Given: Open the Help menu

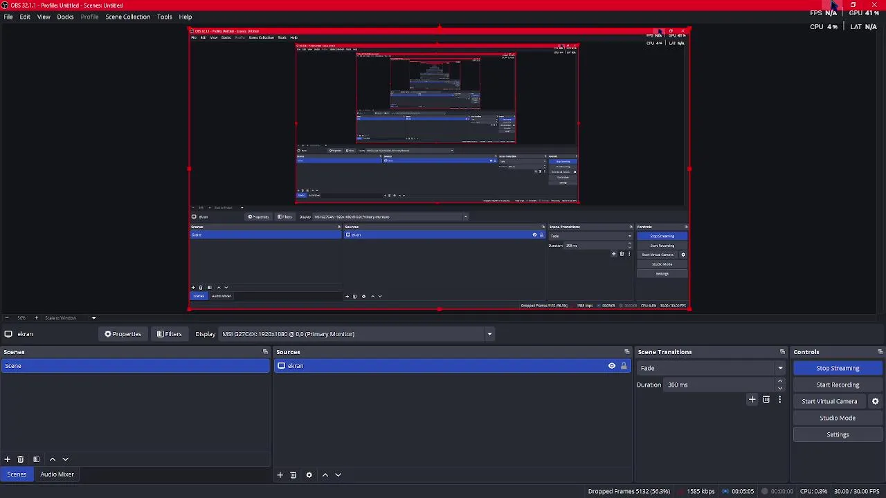Looking at the screenshot, I should 186,17.
